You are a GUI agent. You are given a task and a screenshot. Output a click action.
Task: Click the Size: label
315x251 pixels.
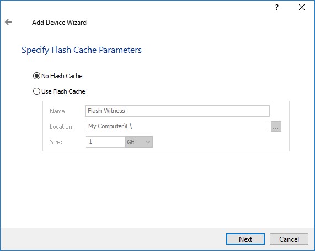click(x=56, y=142)
